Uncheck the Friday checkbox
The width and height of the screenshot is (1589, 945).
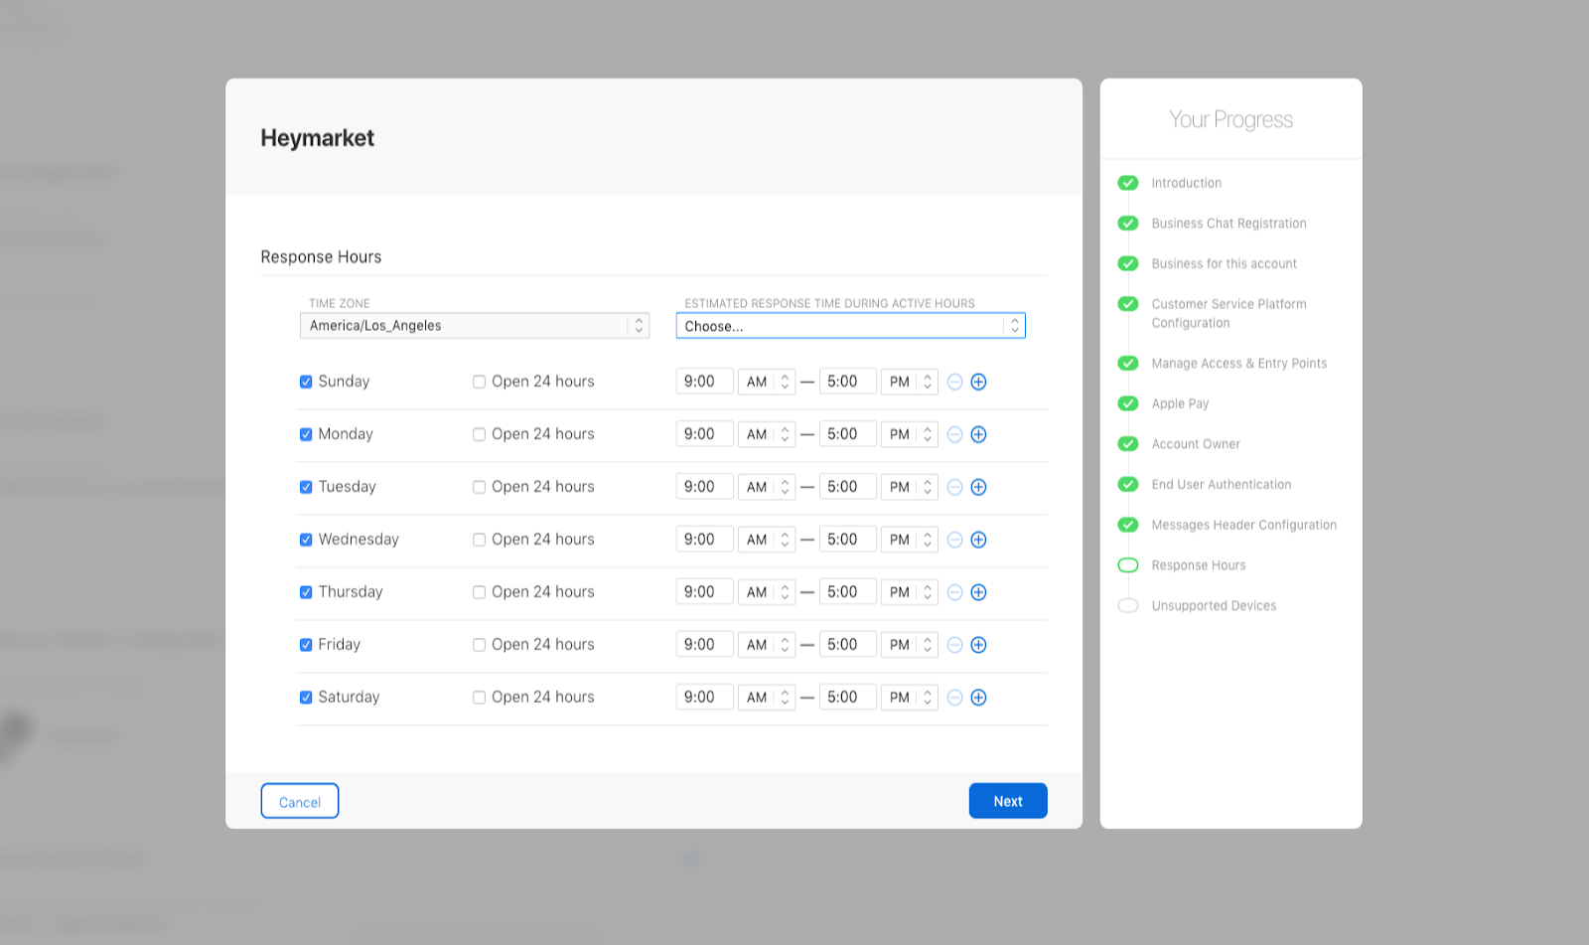pyautogui.click(x=306, y=645)
